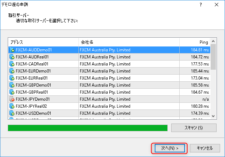The height and width of the screenshot is (157, 225).
Task: Click the scrollbar down arrow in server list
Action: point(213,116)
